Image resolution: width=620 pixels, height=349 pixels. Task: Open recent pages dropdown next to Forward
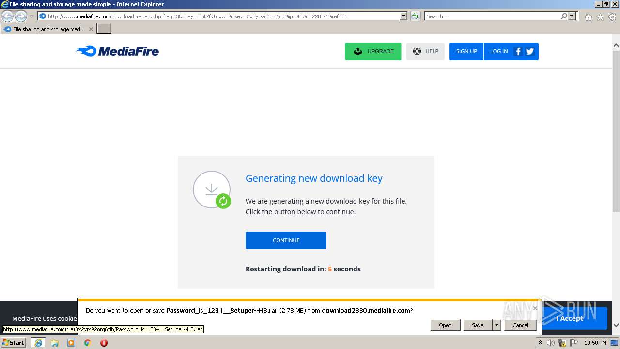[31, 16]
